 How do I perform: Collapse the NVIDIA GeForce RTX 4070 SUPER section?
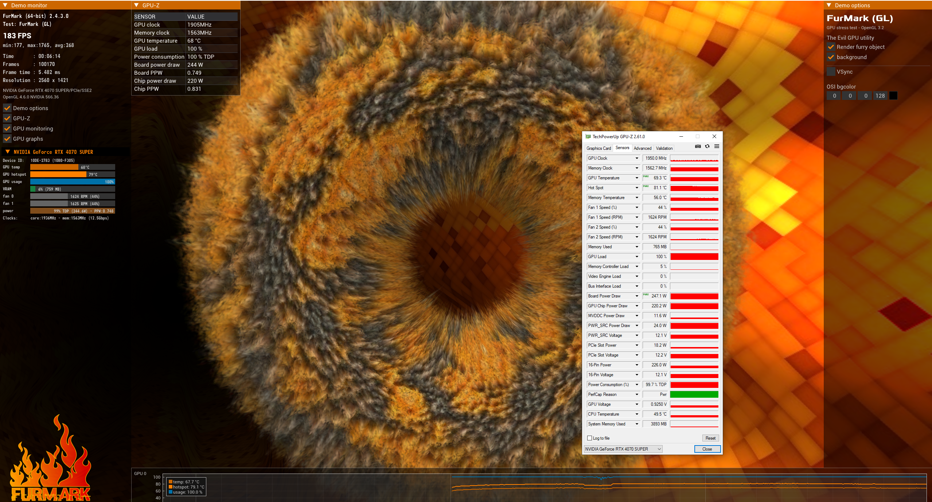click(8, 152)
